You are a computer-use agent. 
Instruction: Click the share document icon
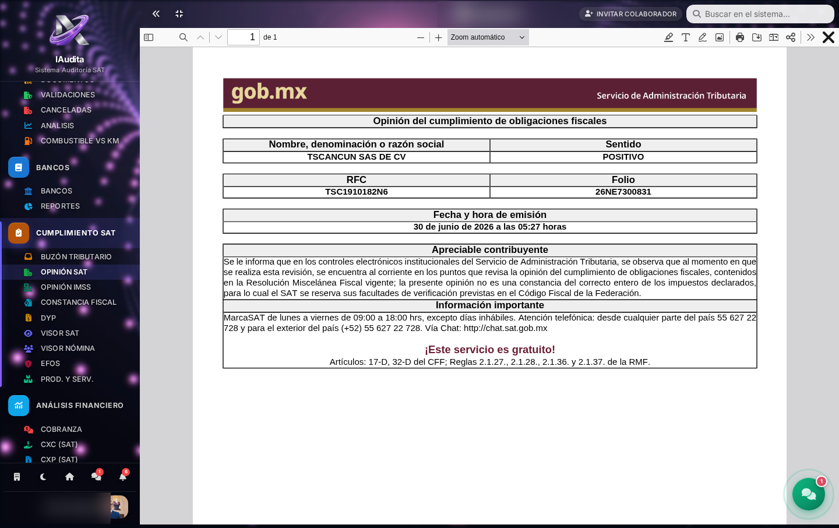[x=791, y=37]
